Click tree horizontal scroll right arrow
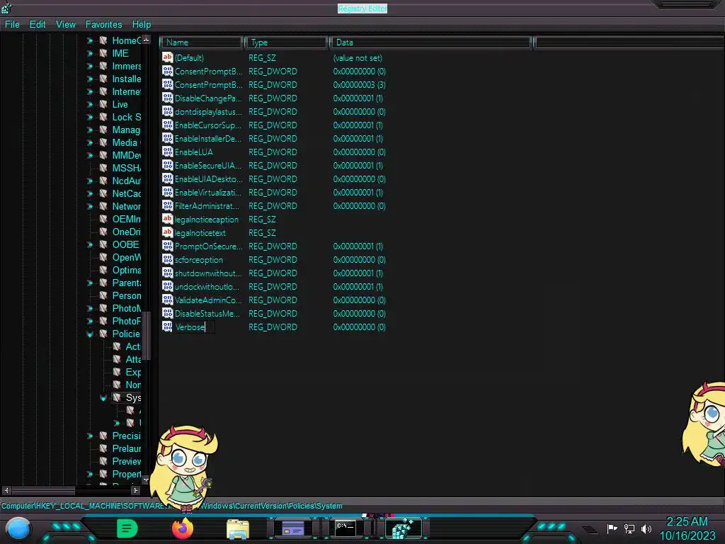 point(135,490)
